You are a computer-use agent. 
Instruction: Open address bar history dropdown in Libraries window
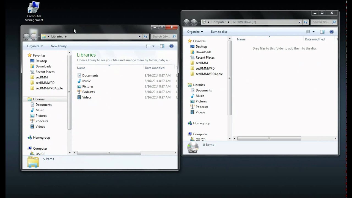pyautogui.click(x=139, y=36)
